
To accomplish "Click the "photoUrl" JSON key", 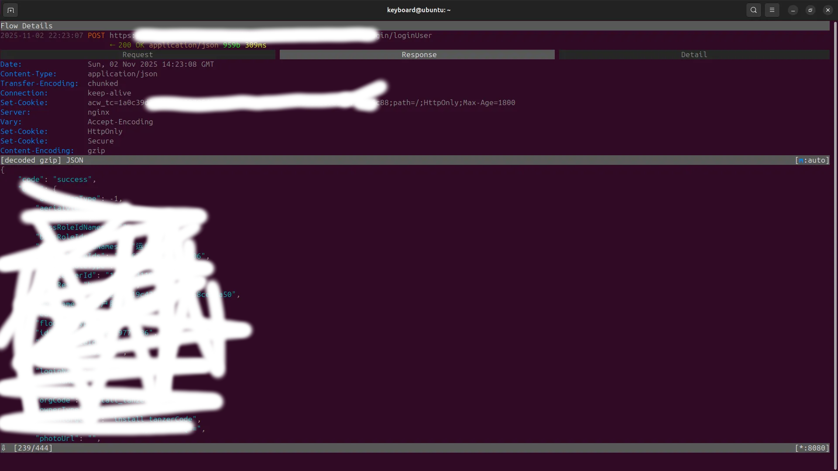I will 57,438.
